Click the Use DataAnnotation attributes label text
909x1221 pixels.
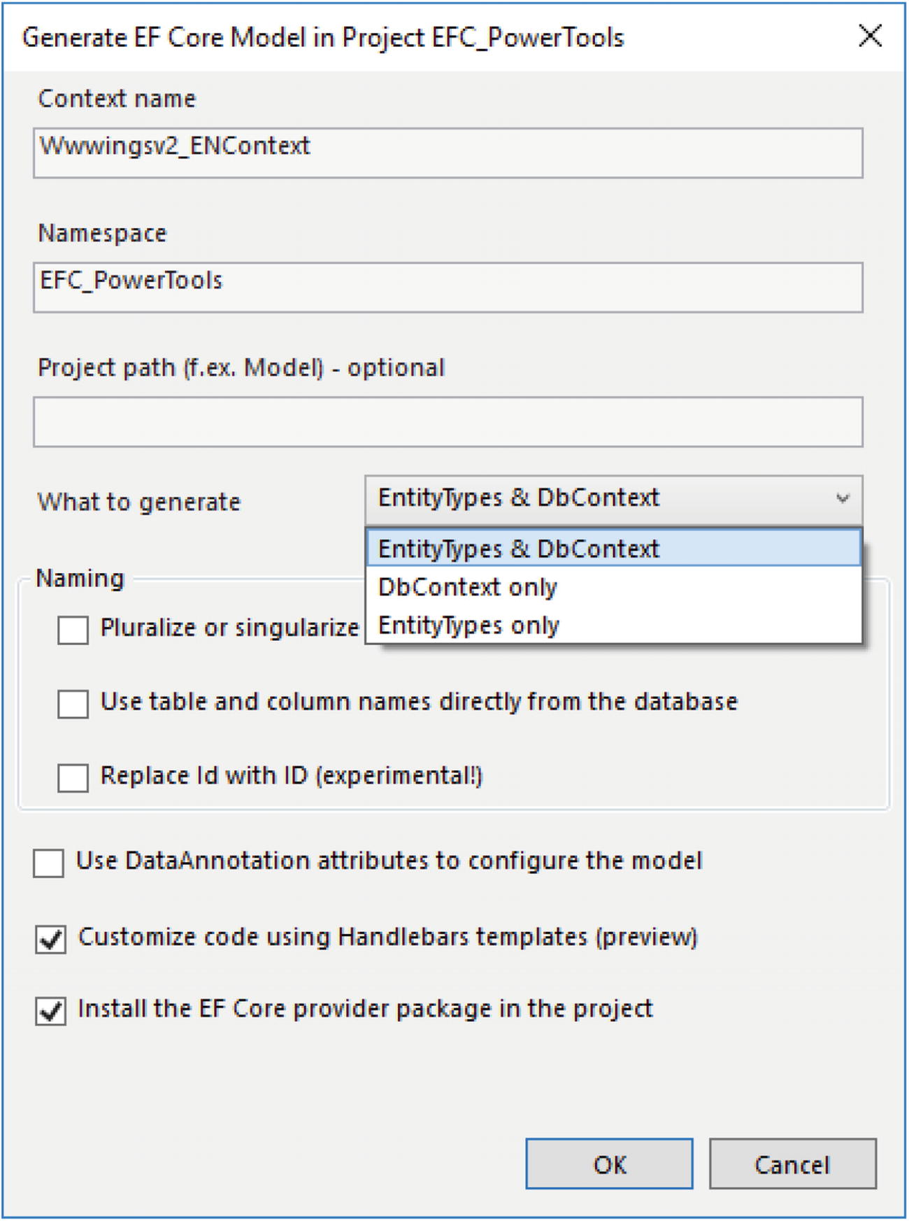click(x=389, y=861)
